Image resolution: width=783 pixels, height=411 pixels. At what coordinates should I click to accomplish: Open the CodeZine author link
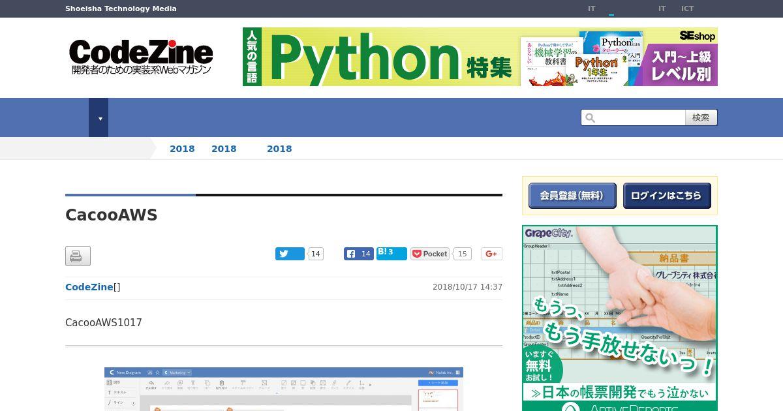click(x=89, y=287)
